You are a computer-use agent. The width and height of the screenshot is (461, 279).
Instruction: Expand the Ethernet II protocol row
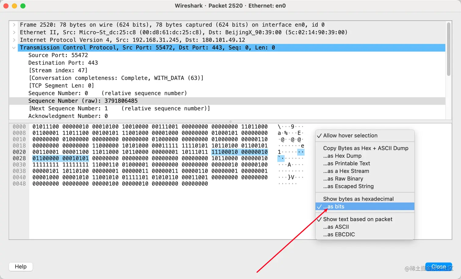point(14,32)
